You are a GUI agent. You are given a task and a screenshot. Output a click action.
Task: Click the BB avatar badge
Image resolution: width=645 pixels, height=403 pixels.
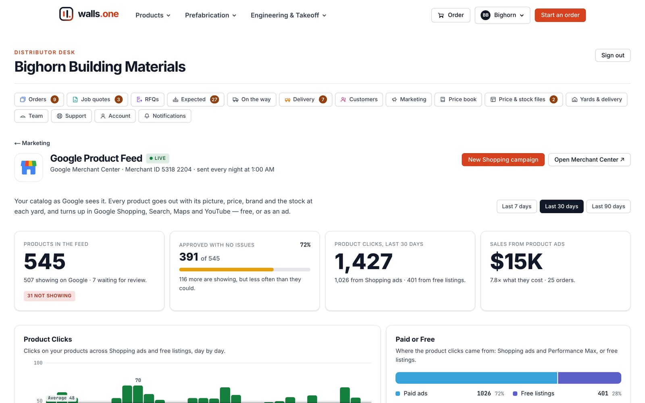[485, 15]
